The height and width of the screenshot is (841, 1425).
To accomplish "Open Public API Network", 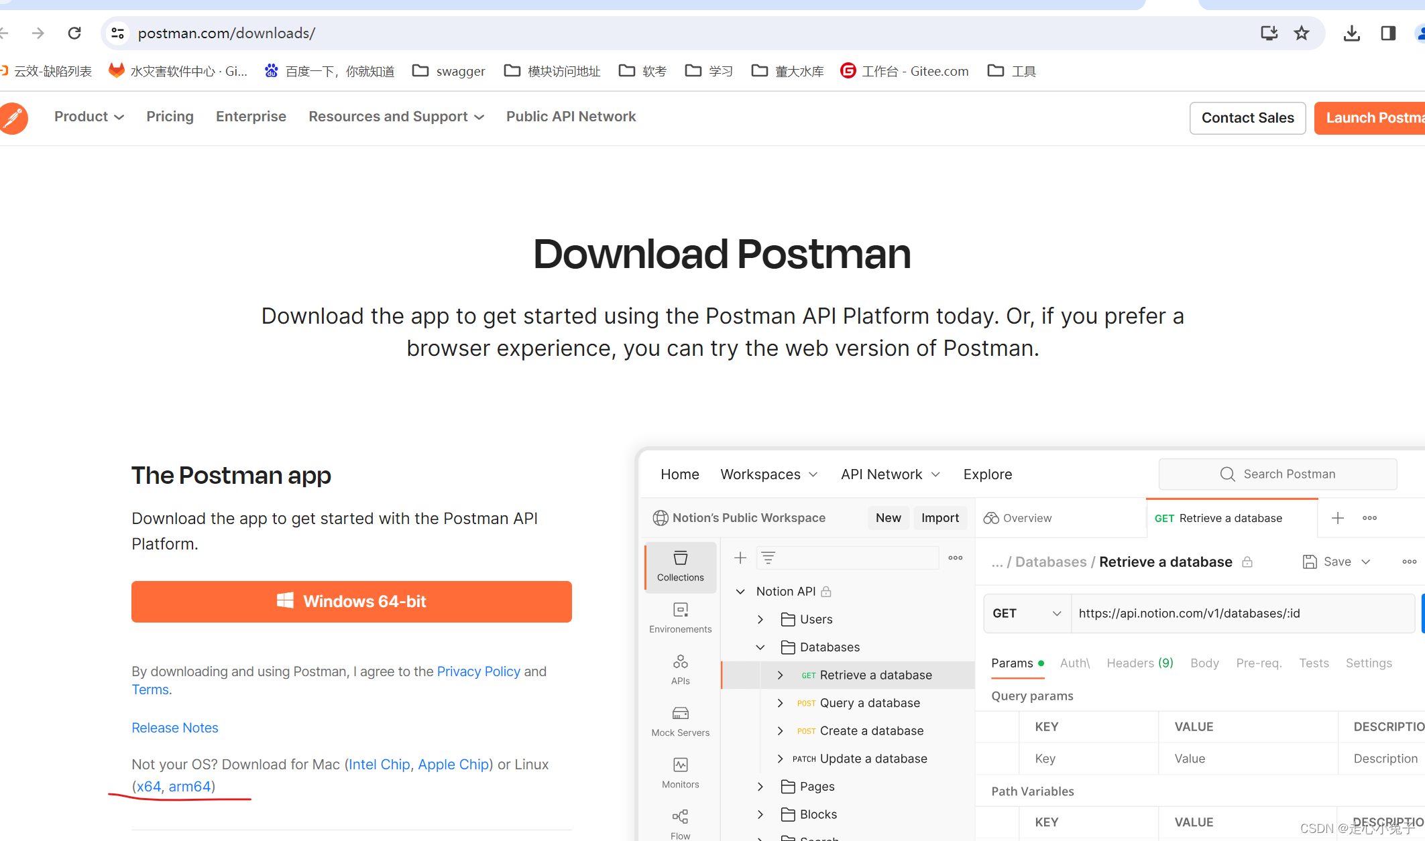I will point(571,117).
